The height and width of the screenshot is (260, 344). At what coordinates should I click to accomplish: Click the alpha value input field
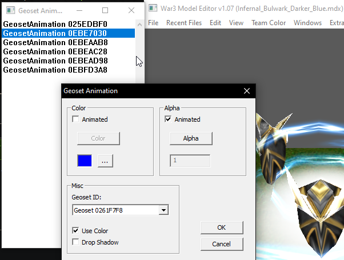190,161
